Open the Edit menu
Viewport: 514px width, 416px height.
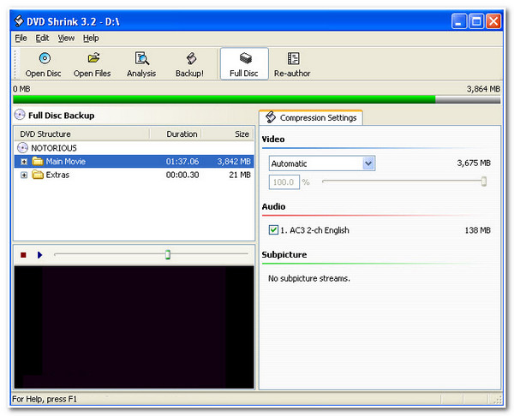point(42,38)
